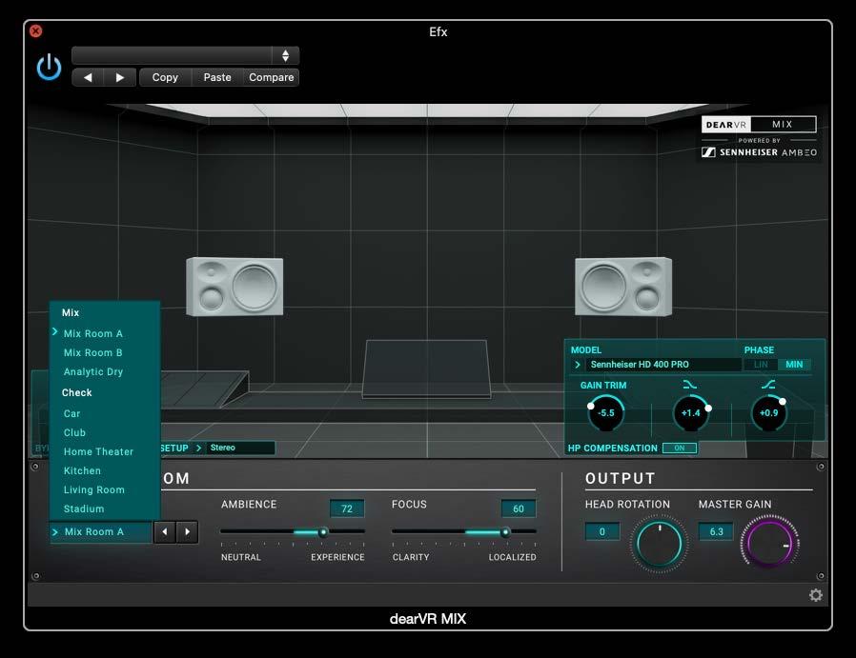856x658 pixels.
Task: Click the high shelf filter icon
Action: tap(768, 385)
